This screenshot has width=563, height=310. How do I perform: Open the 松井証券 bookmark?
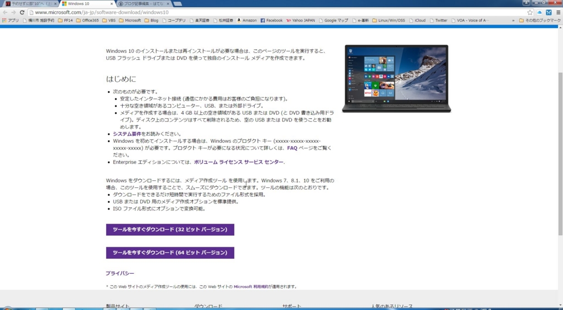pyautogui.click(x=223, y=20)
